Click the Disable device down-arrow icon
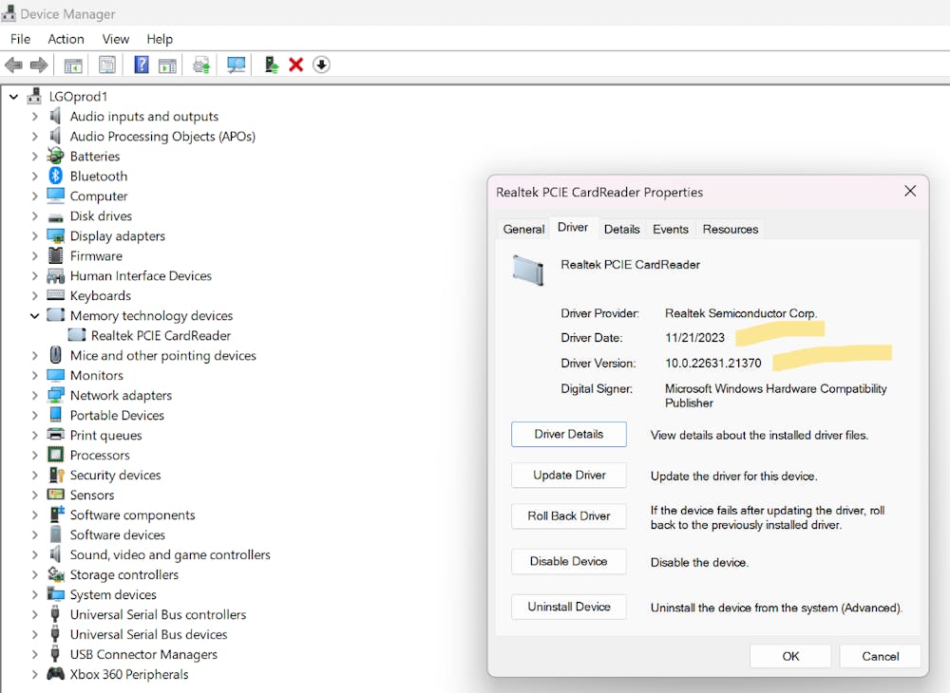Screen dimensions: 950x693 click(x=320, y=65)
